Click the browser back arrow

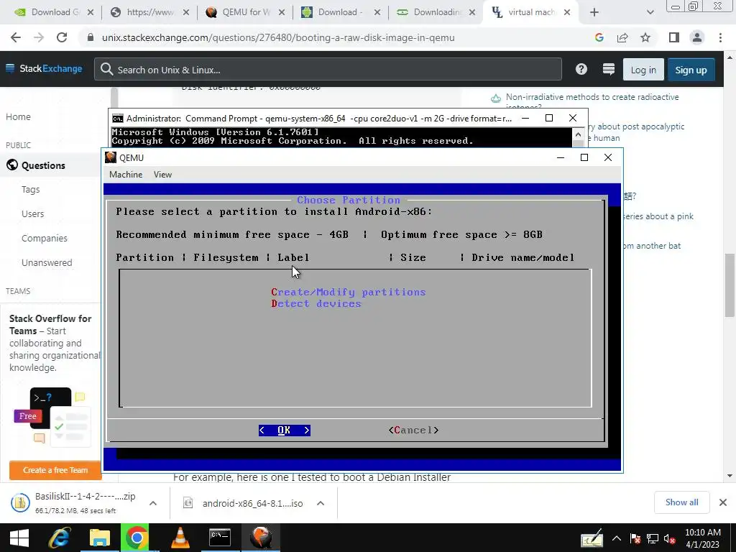pyautogui.click(x=16, y=37)
